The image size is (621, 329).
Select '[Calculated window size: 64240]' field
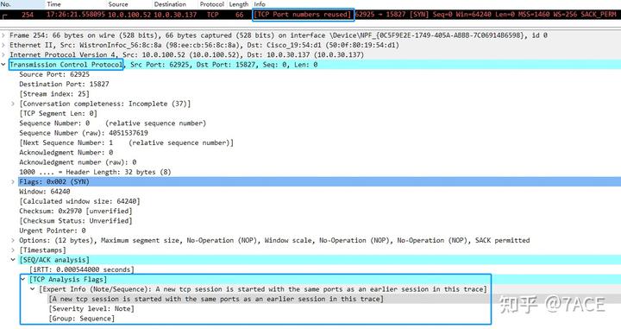coord(79,201)
